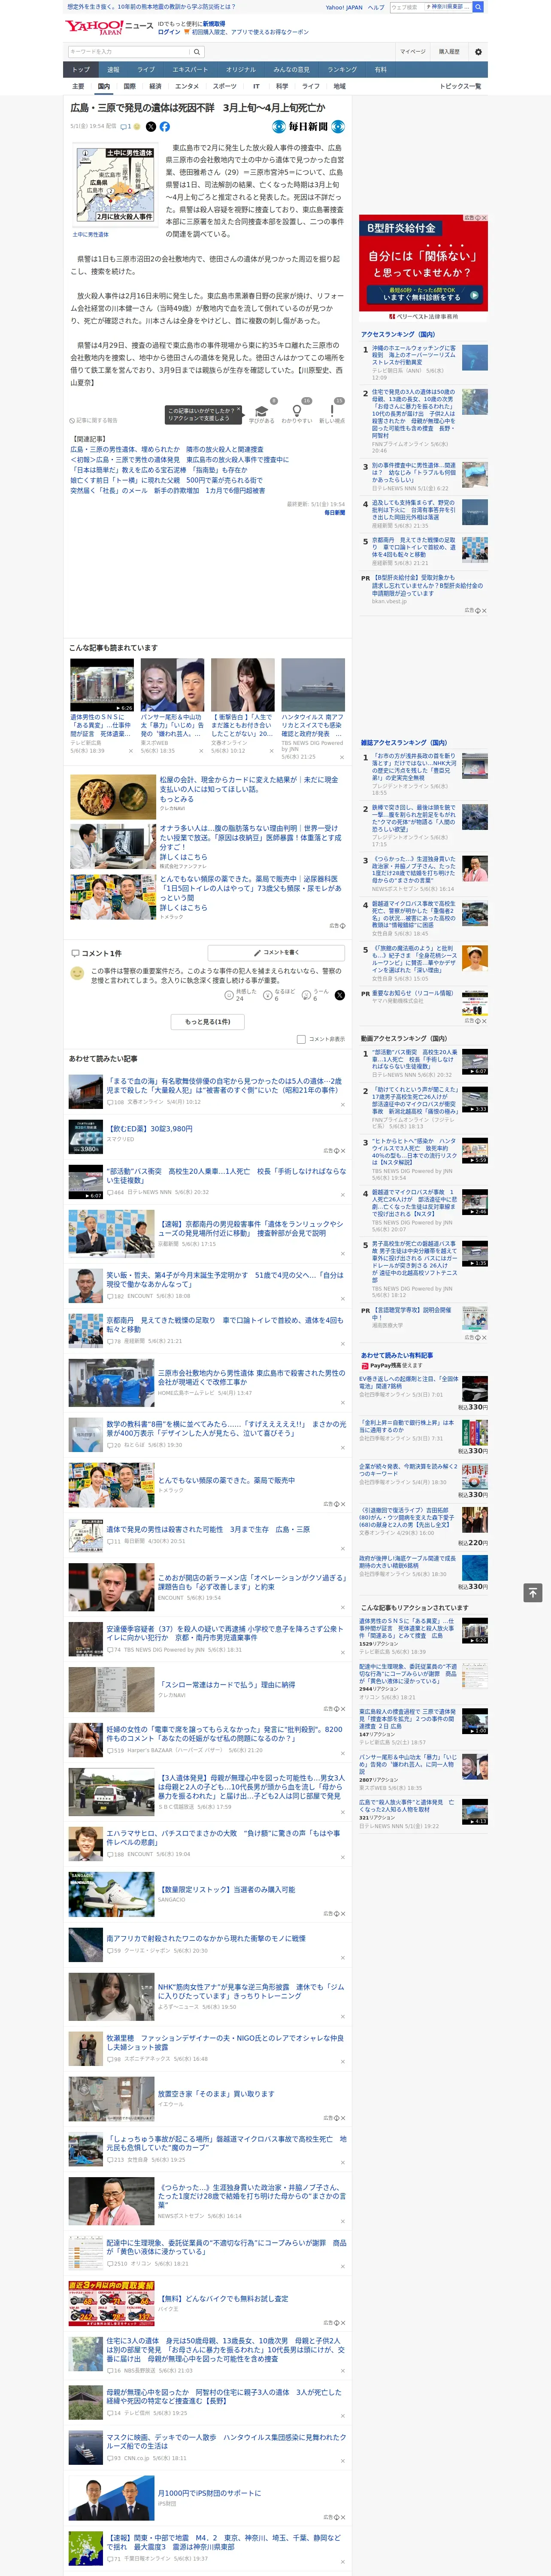Click the ログイン link
Viewport: 551px width, 2576px height.
(169, 32)
